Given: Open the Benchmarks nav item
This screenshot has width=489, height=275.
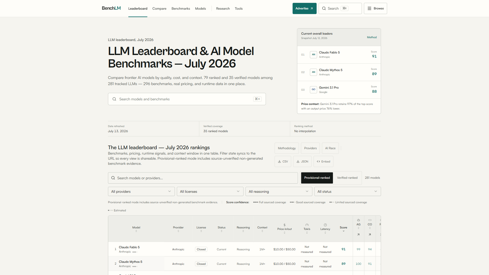Looking at the screenshot, I should click(181, 8).
